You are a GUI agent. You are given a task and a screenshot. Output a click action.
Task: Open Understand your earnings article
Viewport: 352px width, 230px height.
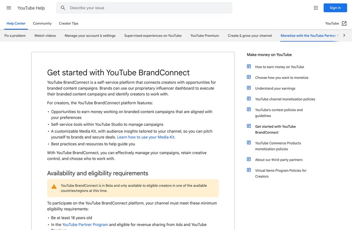(275, 88)
